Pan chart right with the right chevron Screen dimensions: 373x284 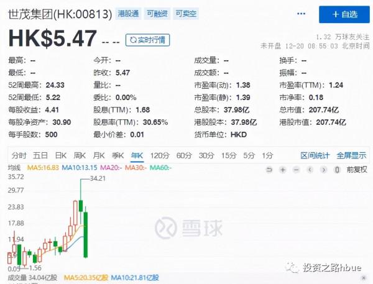pyautogui.click(x=323, y=170)
